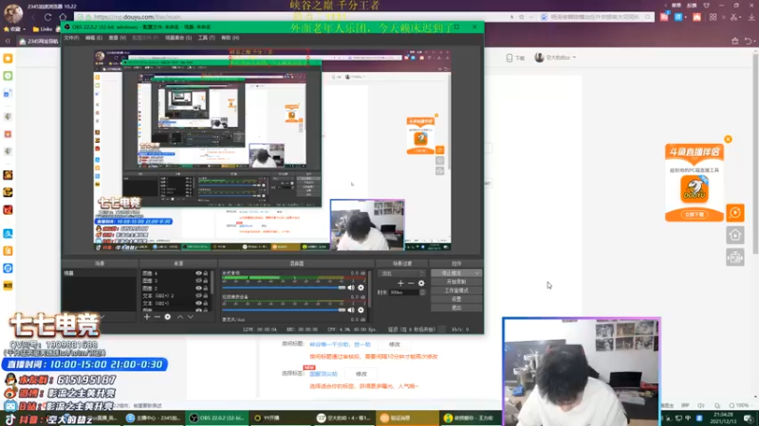Toggle lock for source 图像 4
Screen dimensions: 759x426
click(x=206, y=274)
